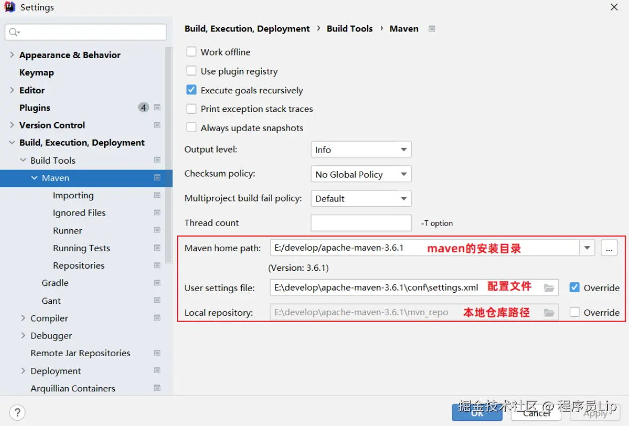Click the project-level icon beside Gradle

point(157,283)
